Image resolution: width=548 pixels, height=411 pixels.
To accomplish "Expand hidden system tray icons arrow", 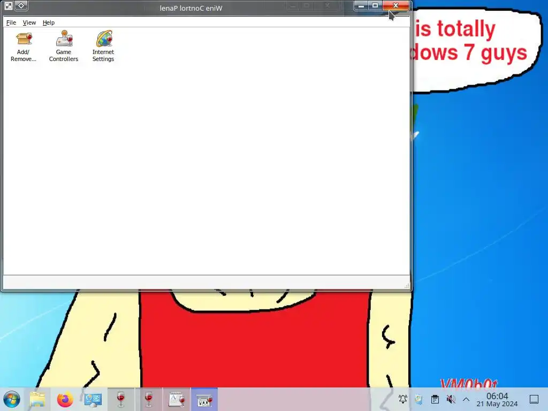I will click(466, 399).
